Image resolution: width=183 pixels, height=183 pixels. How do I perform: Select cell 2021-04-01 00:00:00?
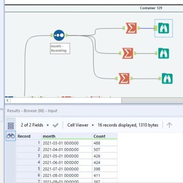tap(67, 150)
